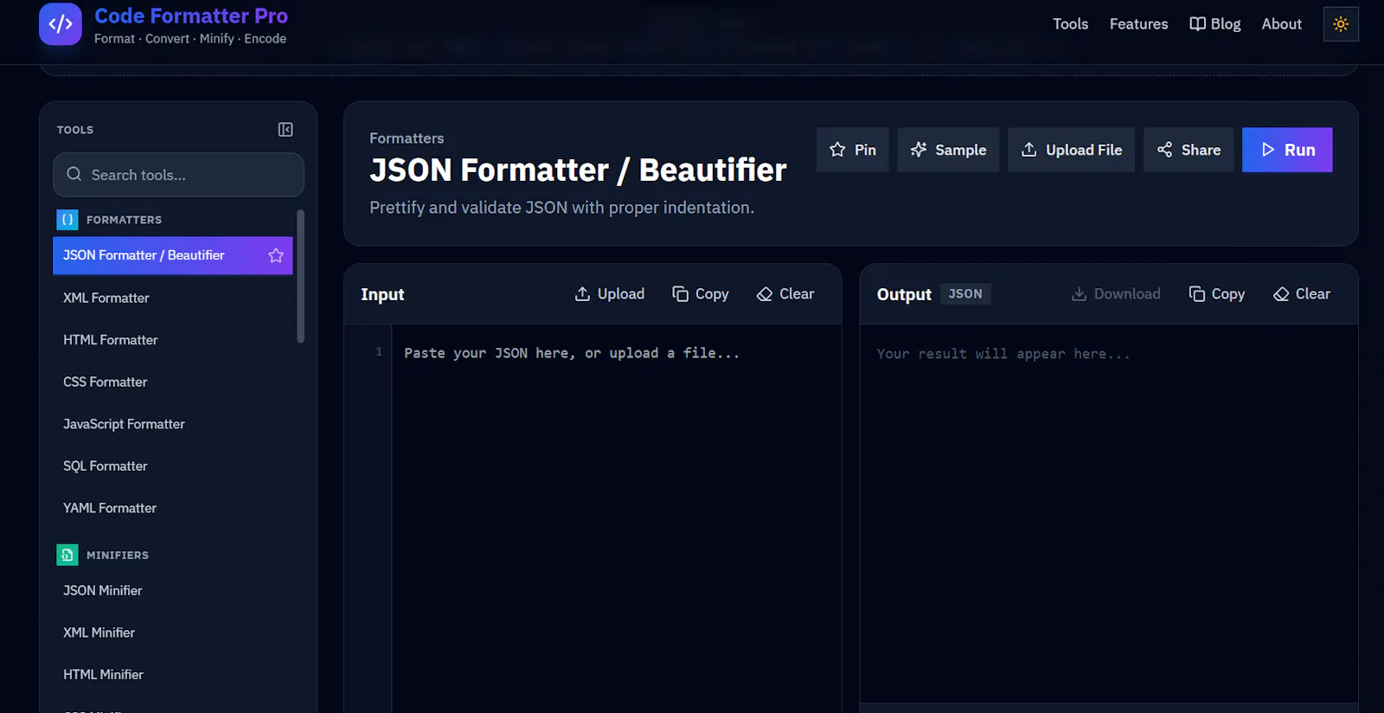The height and width of the screenshot is (713, 1384).
Task: Open the Tools menu
Action: tap(1070, 24)
